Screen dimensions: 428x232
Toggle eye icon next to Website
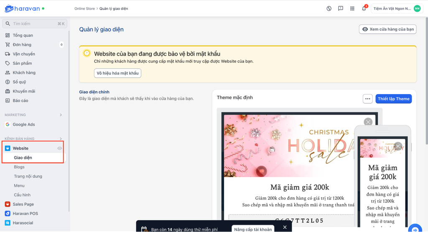pyautogui.click(x=60, y=148)
